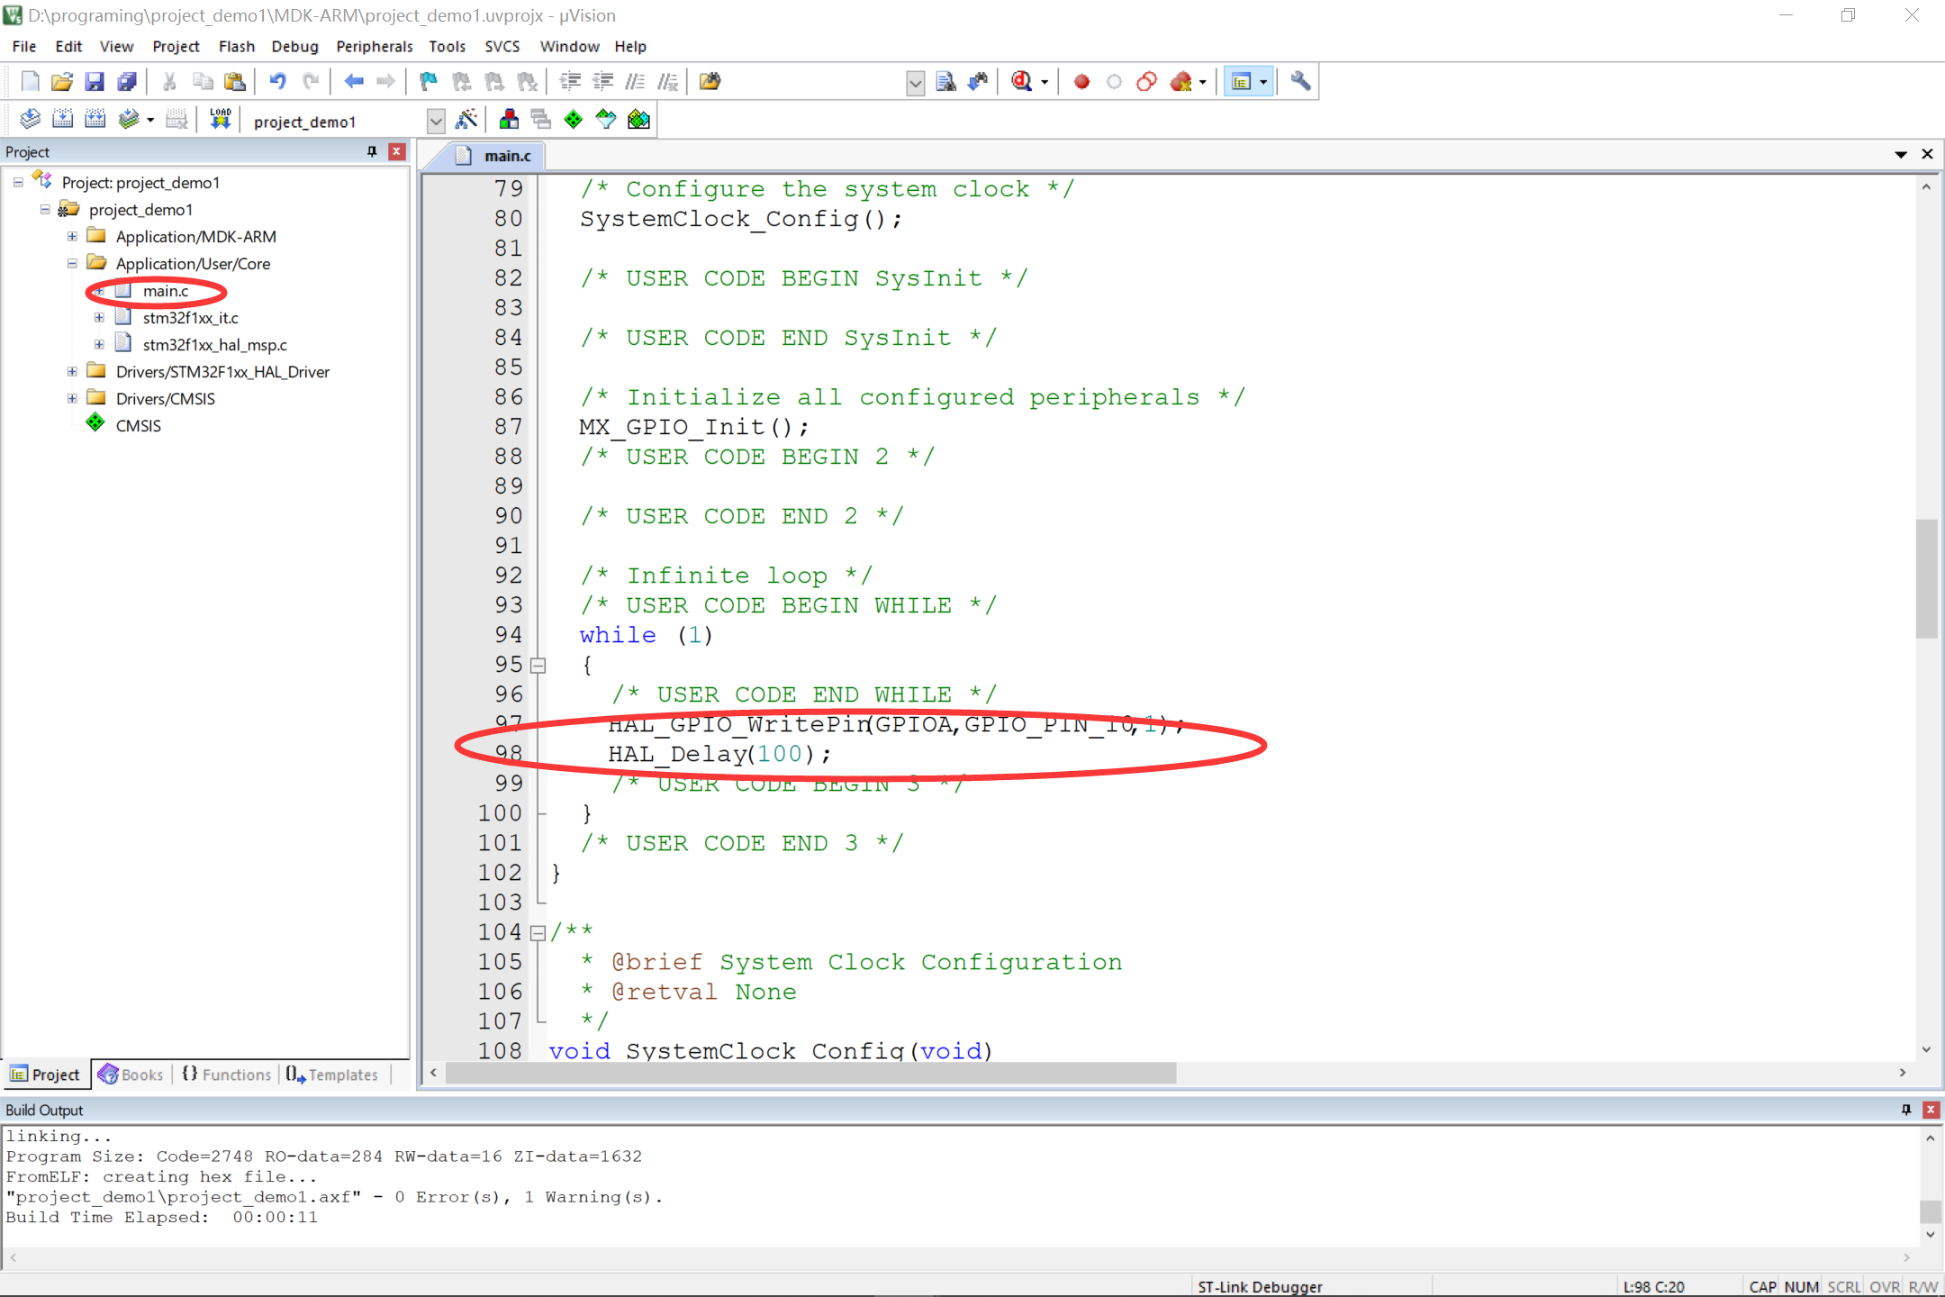Open Options for Target wand icon
Screen dimensions: 1945x1297
pos(466,119)
